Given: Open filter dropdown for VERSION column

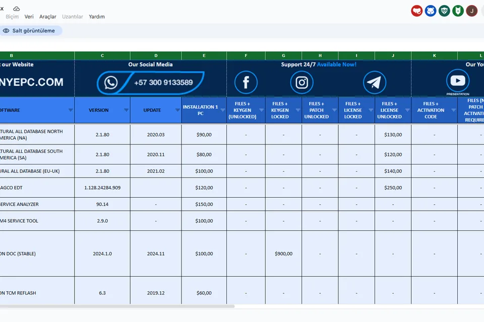Looking at the screenshot, I should 126,110.
